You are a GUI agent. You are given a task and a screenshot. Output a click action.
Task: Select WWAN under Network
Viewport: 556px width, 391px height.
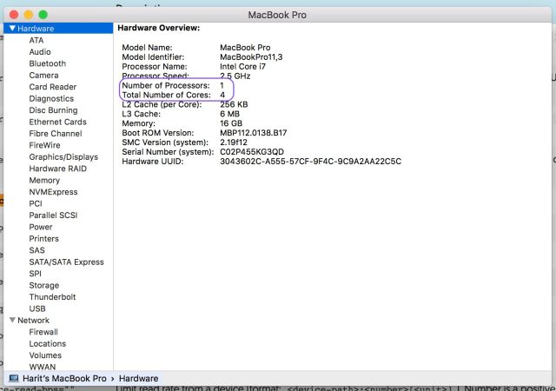pos(43,367)
